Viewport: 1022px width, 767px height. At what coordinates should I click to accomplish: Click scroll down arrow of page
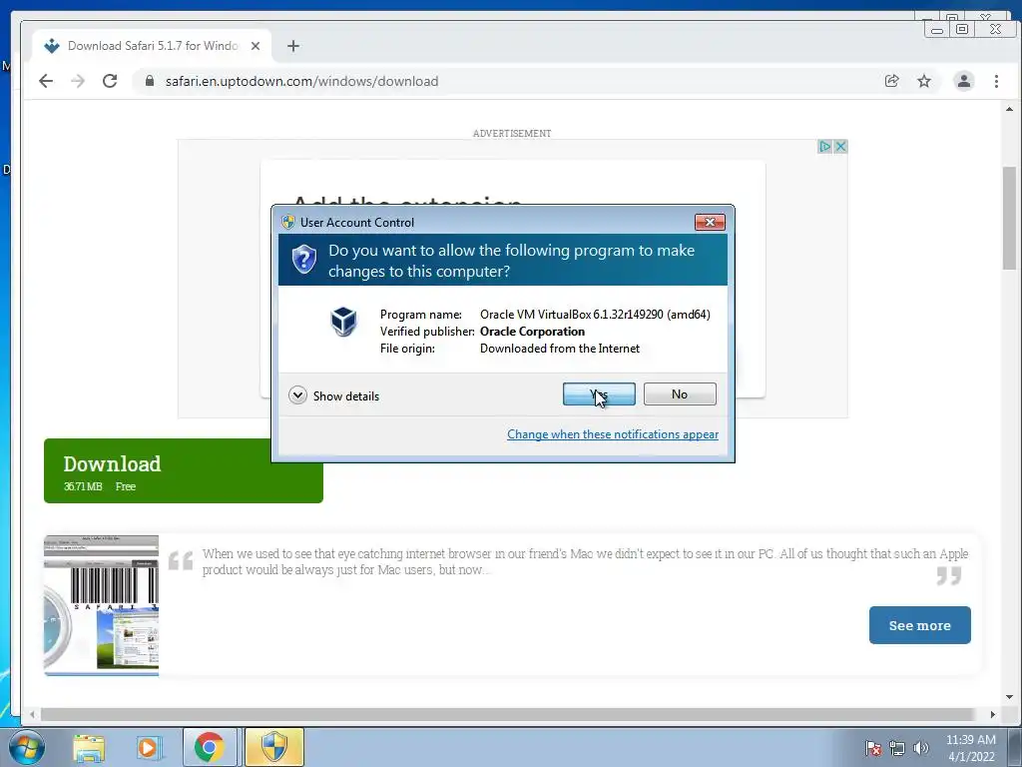pos(1009,696)
